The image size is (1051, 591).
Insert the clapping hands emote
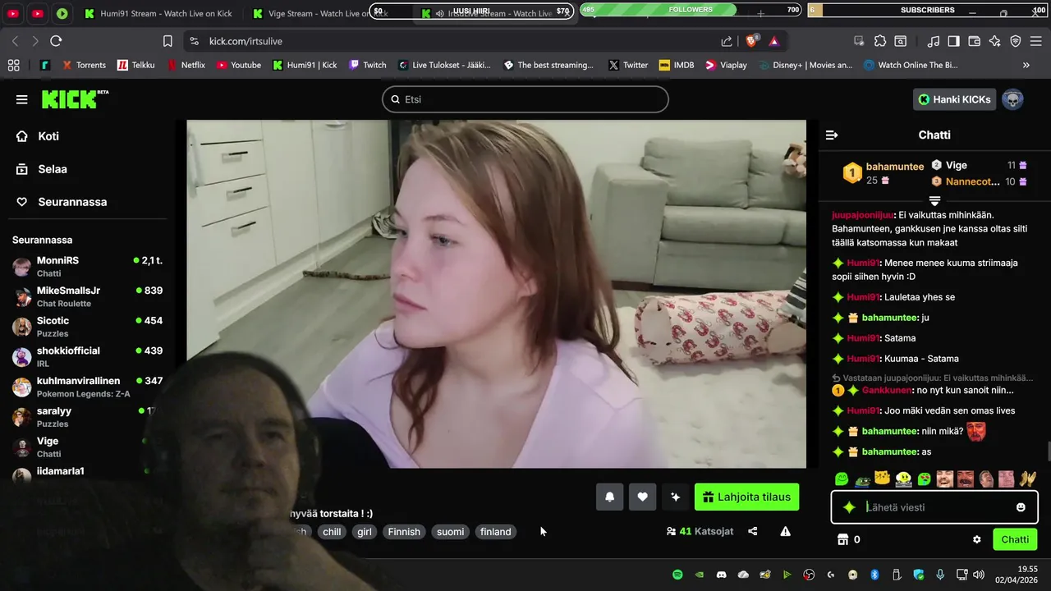[1027, 479]
